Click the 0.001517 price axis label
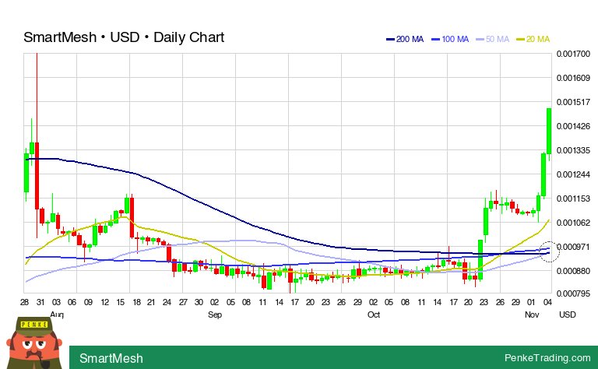 (573, 102)
